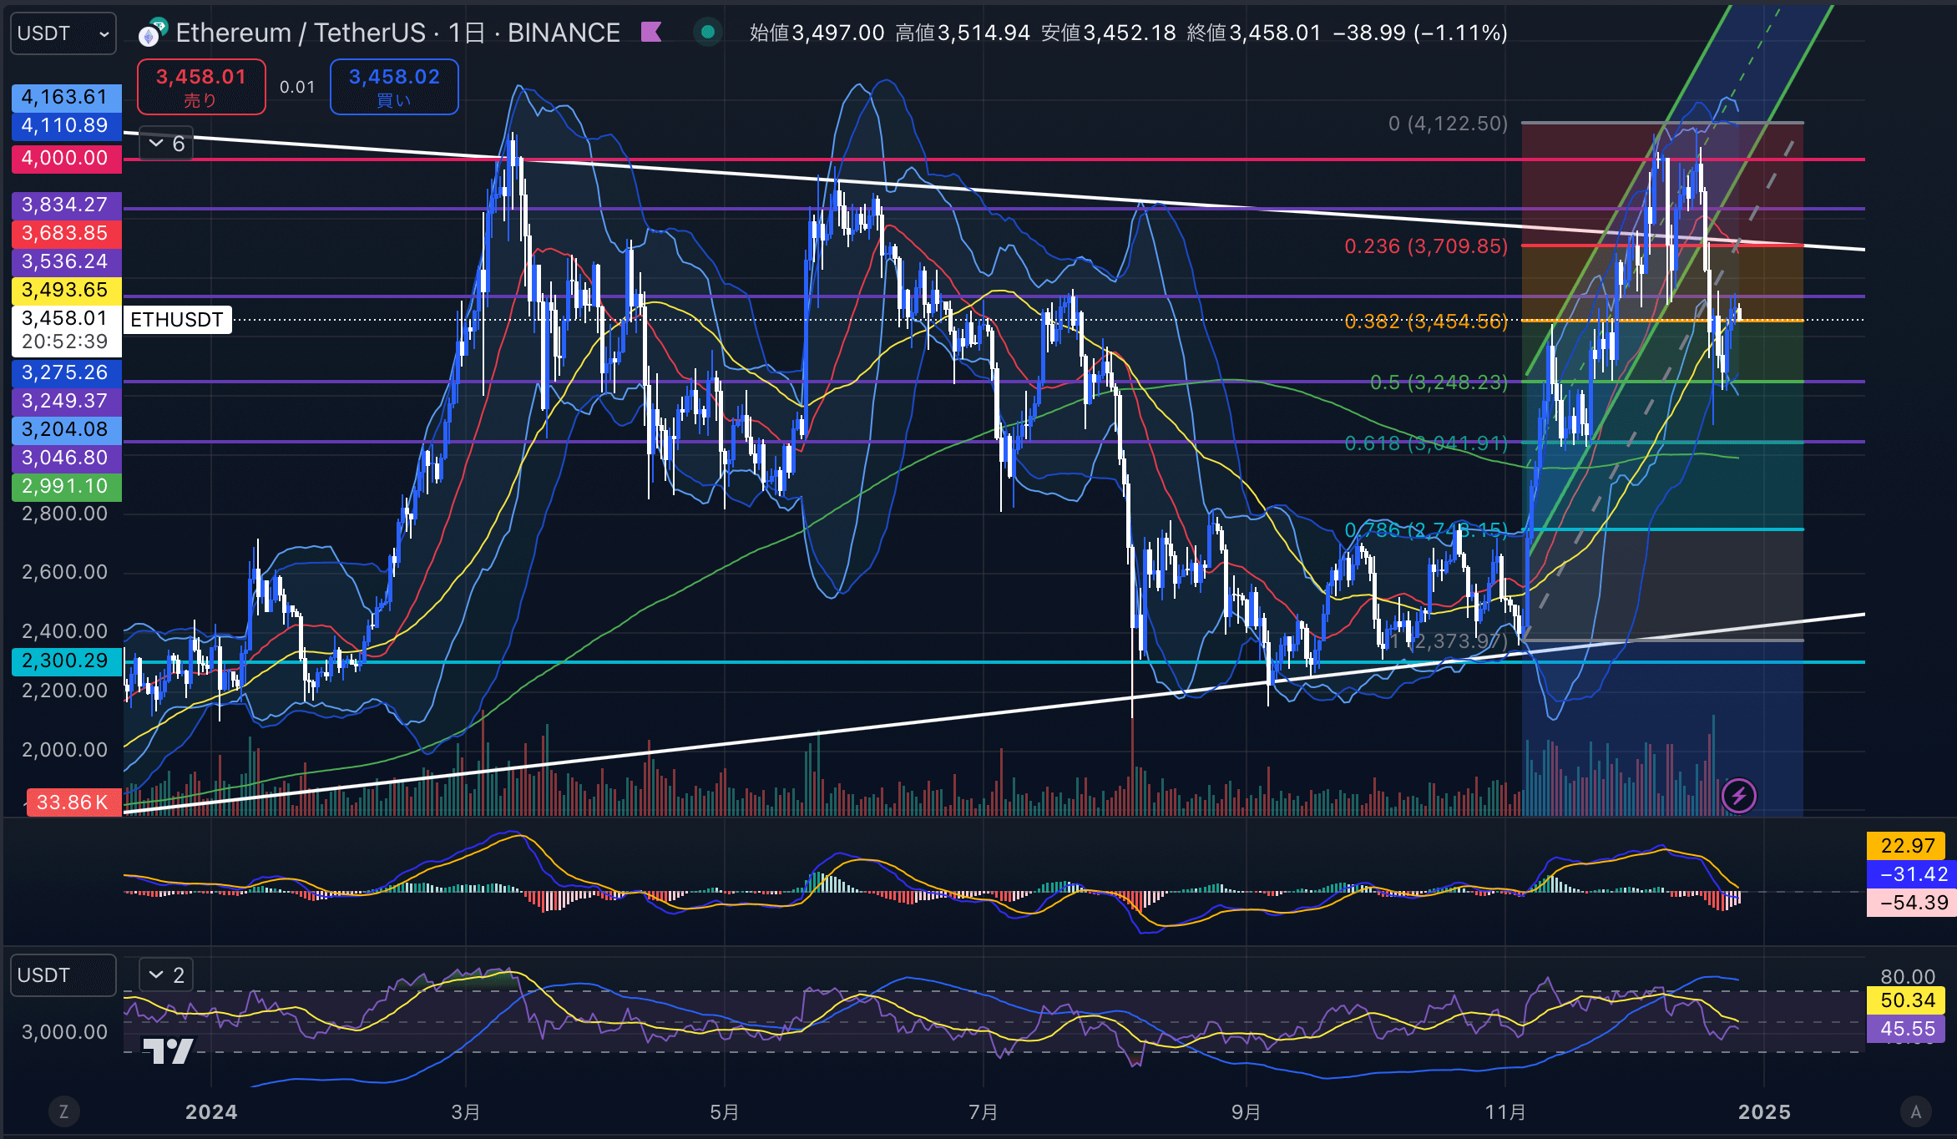Screen dimensions: 1957x1139
Task: Click the 2024 time axis label
Action: coord(211,1112)
